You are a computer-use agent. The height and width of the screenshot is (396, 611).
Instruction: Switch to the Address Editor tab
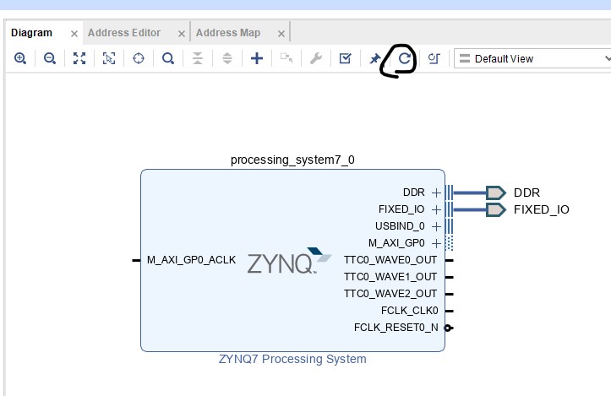tap(123, 33)
